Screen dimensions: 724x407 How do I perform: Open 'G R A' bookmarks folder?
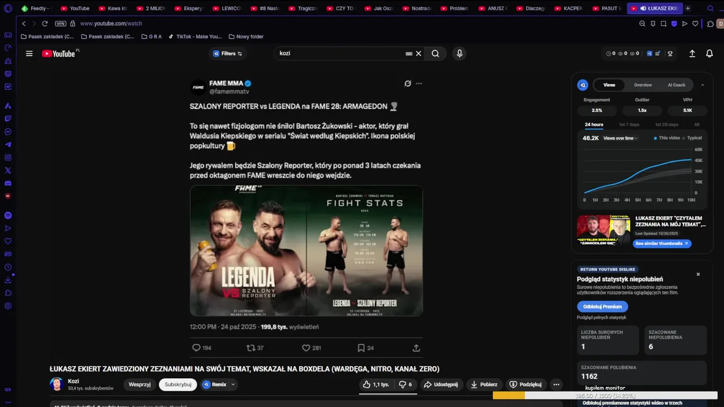(x=152, y=37)
